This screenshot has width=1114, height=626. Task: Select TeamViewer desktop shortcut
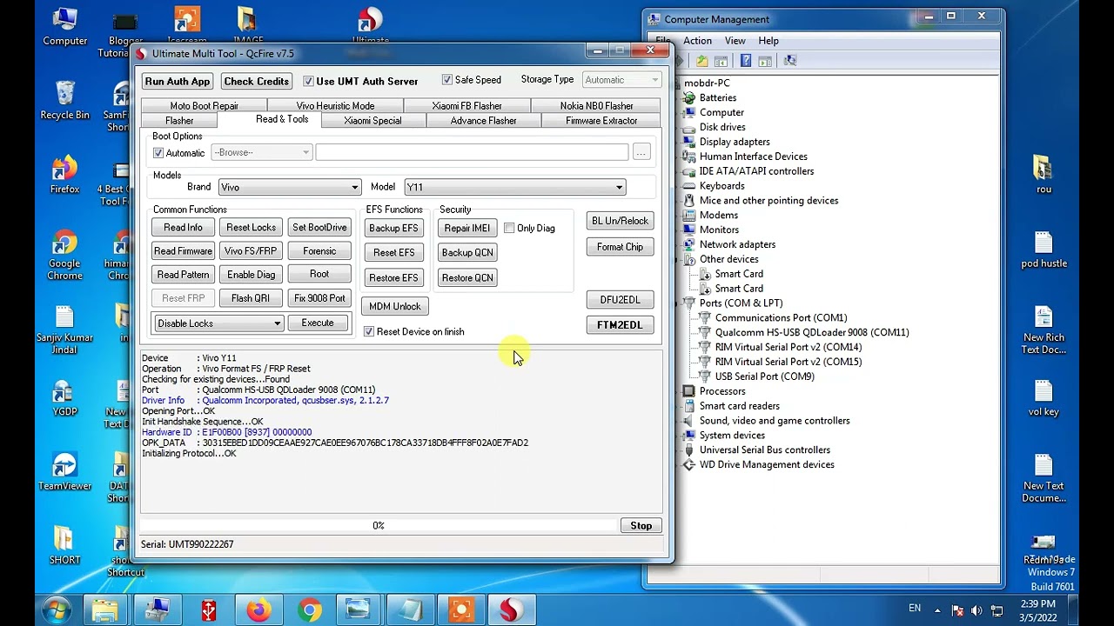[x=64, y=472]
